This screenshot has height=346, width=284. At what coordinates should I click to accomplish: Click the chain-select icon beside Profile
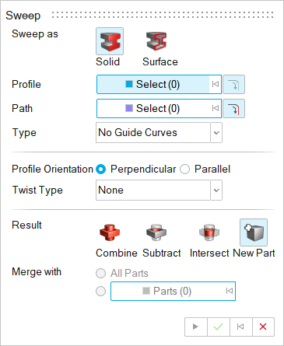(233, 85)
